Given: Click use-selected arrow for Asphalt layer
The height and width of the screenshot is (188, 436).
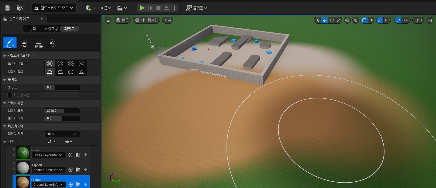Looking at the screenshot, I should coord(71,170).
